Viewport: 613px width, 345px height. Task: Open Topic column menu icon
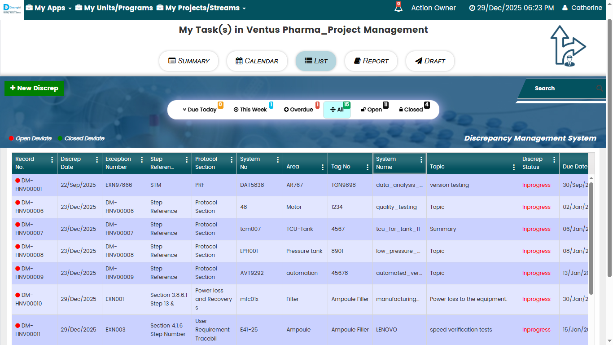click(x=513, y=167)
